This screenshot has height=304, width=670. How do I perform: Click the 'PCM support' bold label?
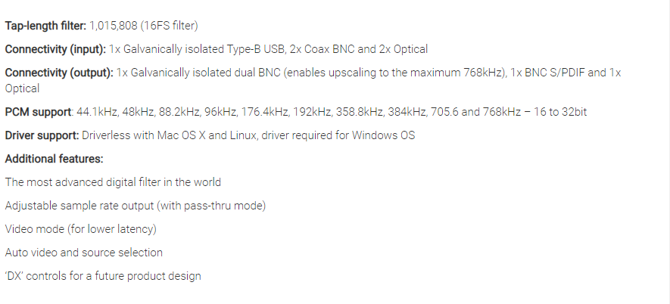click(x=38, y=112)
